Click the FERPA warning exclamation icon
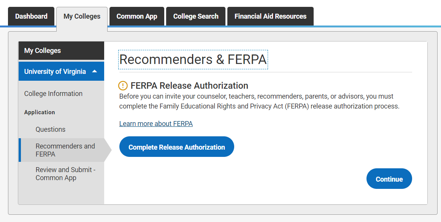This screenshot has height=222, width=441. 123,86
